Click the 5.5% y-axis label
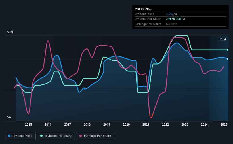233x144 pixels. tap(10, 33)
